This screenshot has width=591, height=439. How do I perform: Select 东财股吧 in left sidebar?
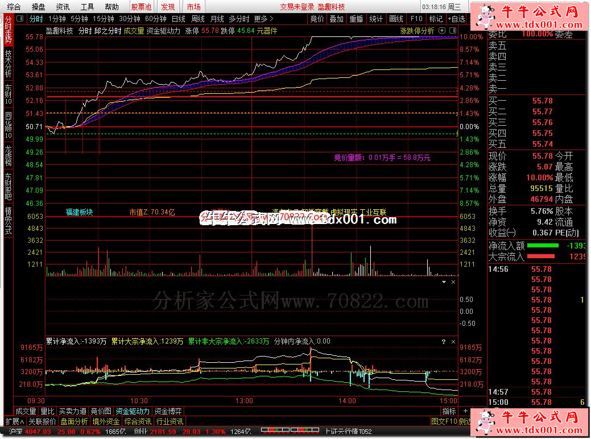(x=9, y=186)
